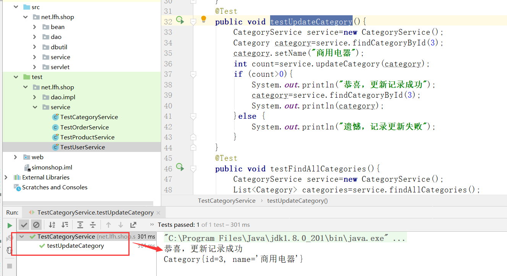Expand service package under src
The height and width of the screenshot is (276, 507).
point(35,57)
